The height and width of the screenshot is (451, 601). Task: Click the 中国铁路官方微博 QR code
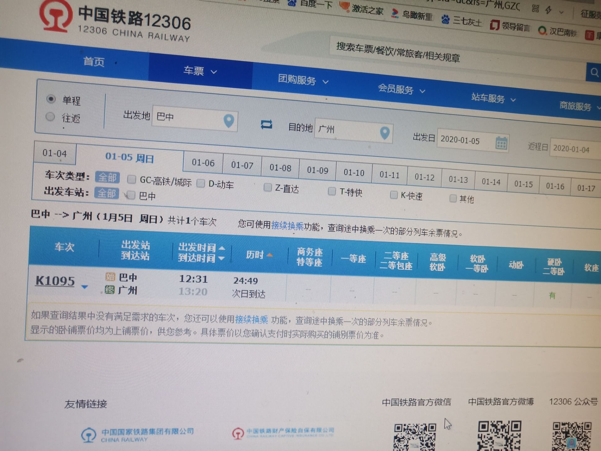499,436
